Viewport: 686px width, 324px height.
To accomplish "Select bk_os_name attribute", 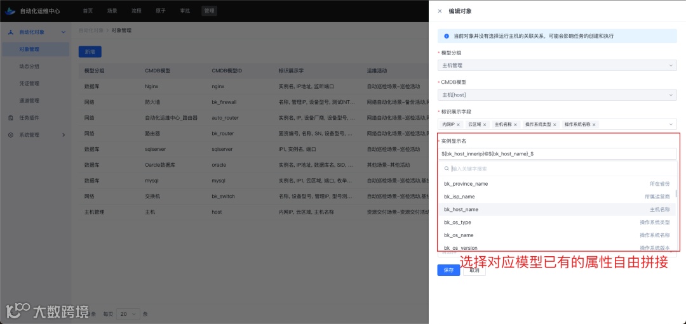I will 557,235.
